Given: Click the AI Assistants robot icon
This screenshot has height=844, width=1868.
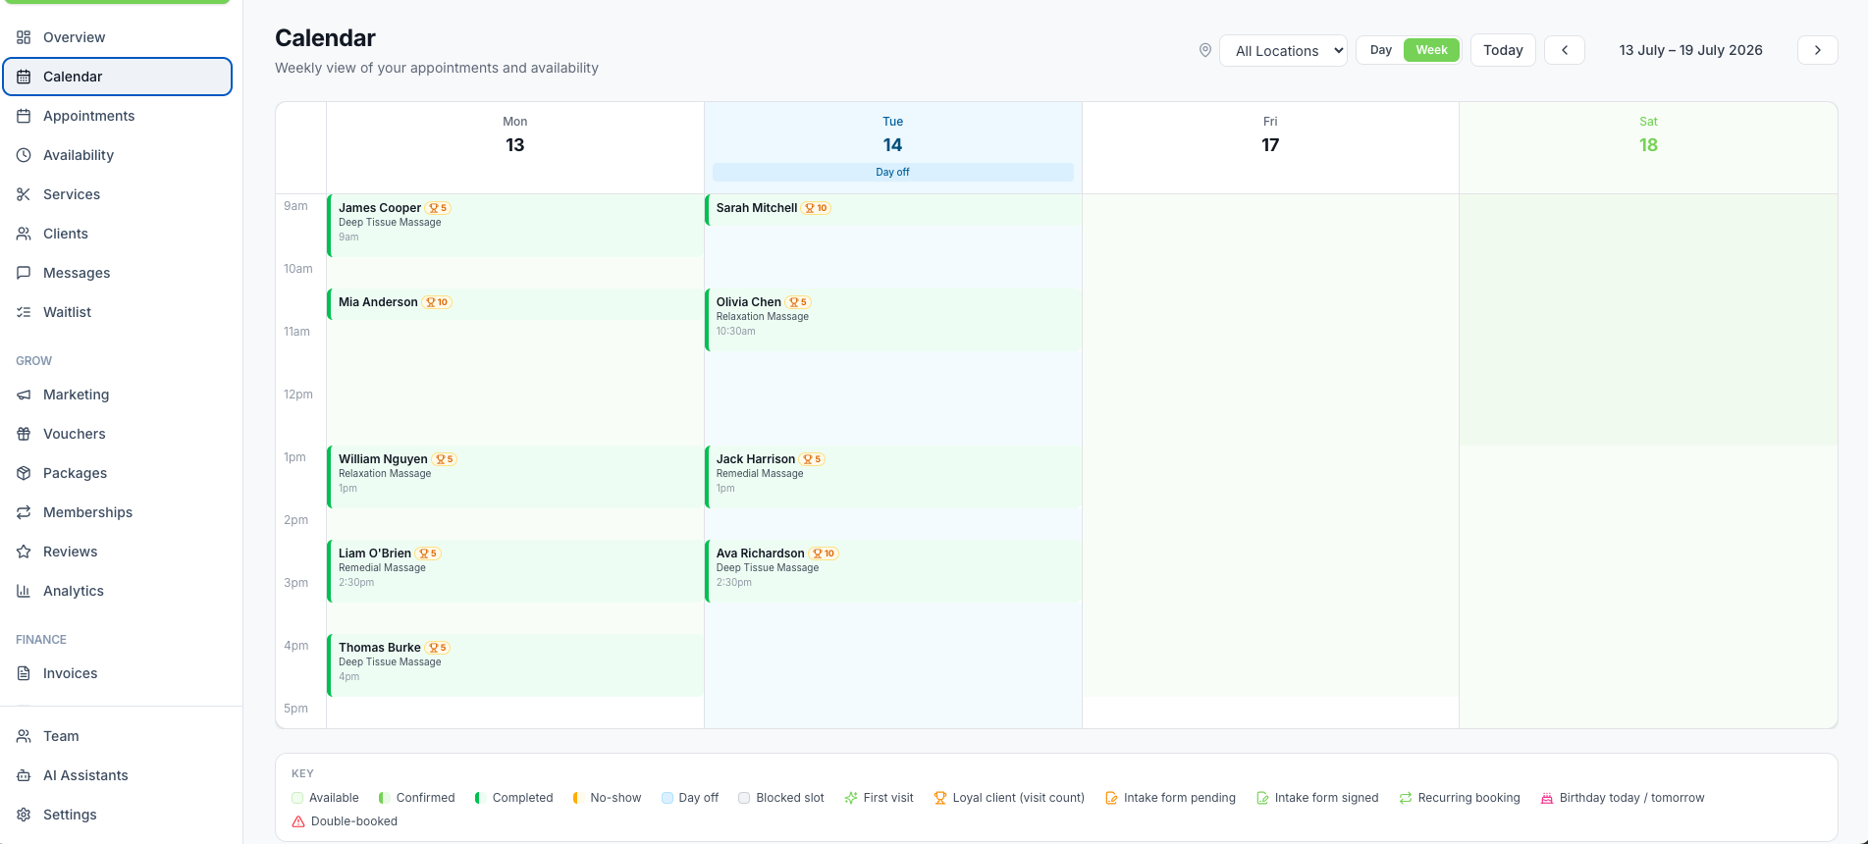Looking at the screenshot, I should (x=24, y=775).
